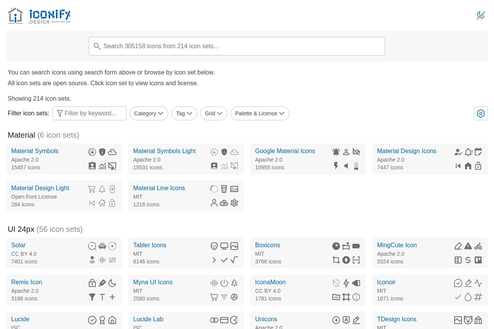Open the Grid dropdown
The height and width of the screenshot is (329, 494).
click(x=214, y=113)
